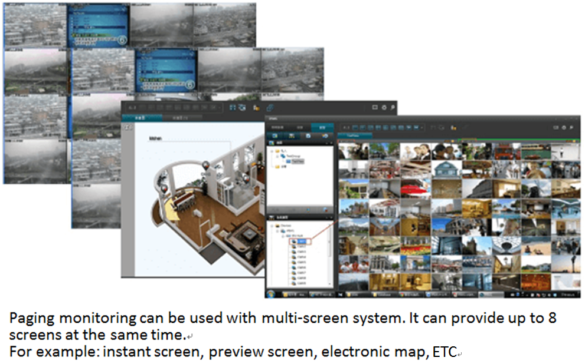Click the monitor icon at the map window's top right
The height and width of the screenshot is (364, 585).
click(x=375, y=107)
